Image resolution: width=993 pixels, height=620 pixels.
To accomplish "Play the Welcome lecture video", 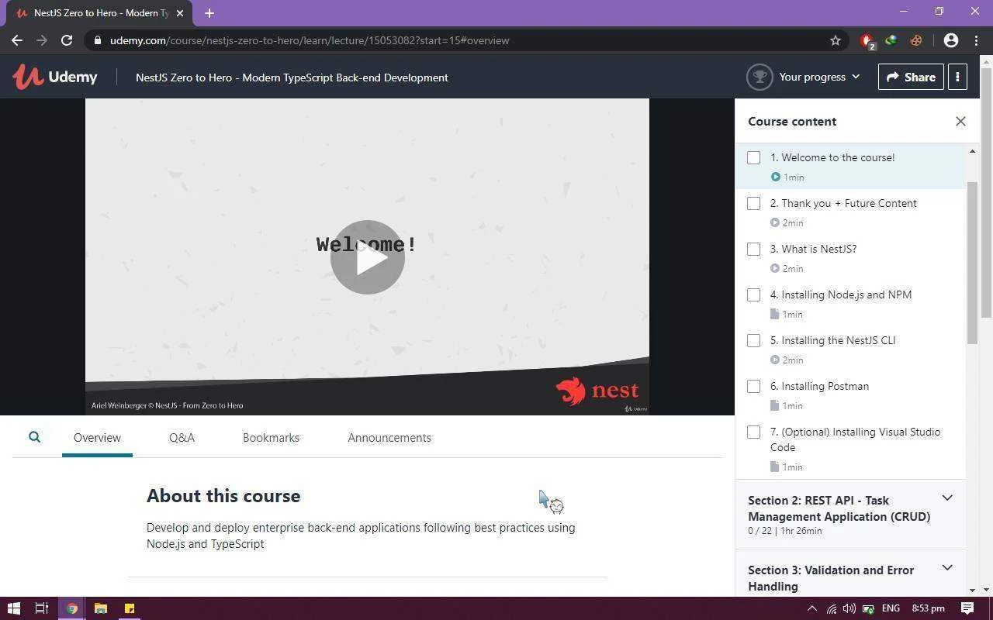I will click(x=368, y=257).
